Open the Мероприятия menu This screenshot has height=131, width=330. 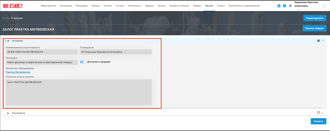(x=48, y=6)
